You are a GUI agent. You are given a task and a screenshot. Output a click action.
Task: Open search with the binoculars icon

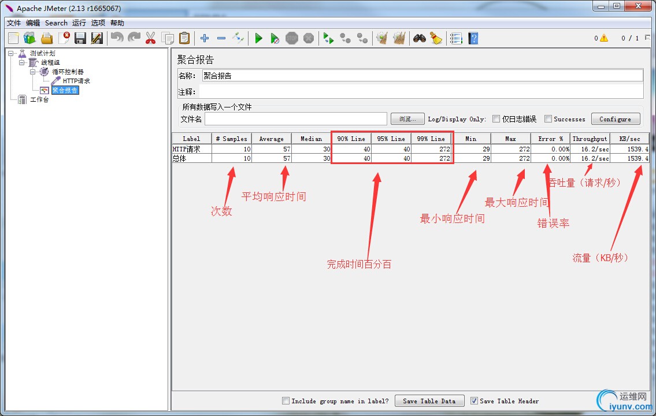(420, 39)
